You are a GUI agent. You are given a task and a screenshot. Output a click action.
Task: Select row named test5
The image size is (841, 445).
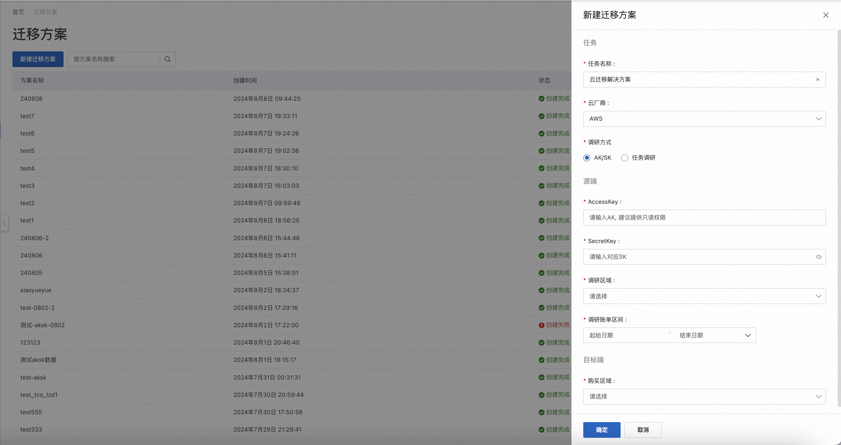(x=292, y=151)
